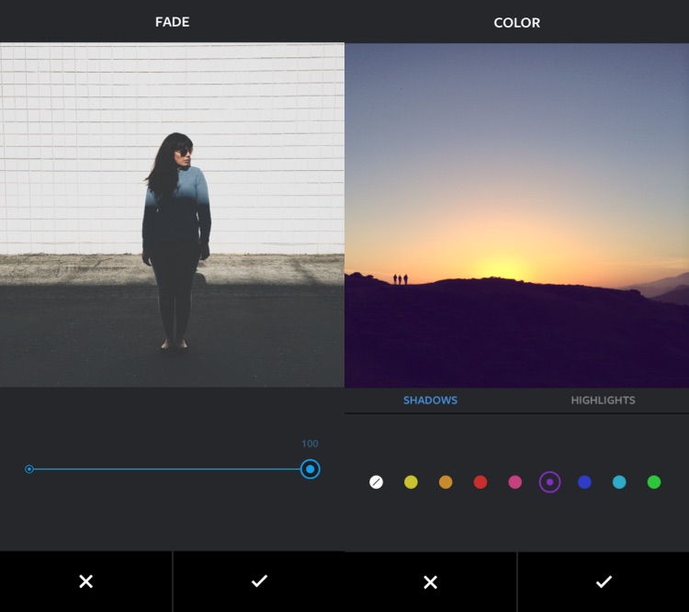Click the COLOR title text
The width and height of the screenshot is (689, 612).
click(x=516, y=23)
